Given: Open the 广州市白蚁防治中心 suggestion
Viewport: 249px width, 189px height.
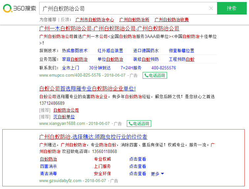Looking at the screenshot, I should point(95,20).
